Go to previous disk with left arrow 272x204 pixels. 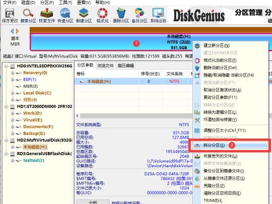click(x=12, y=31)
